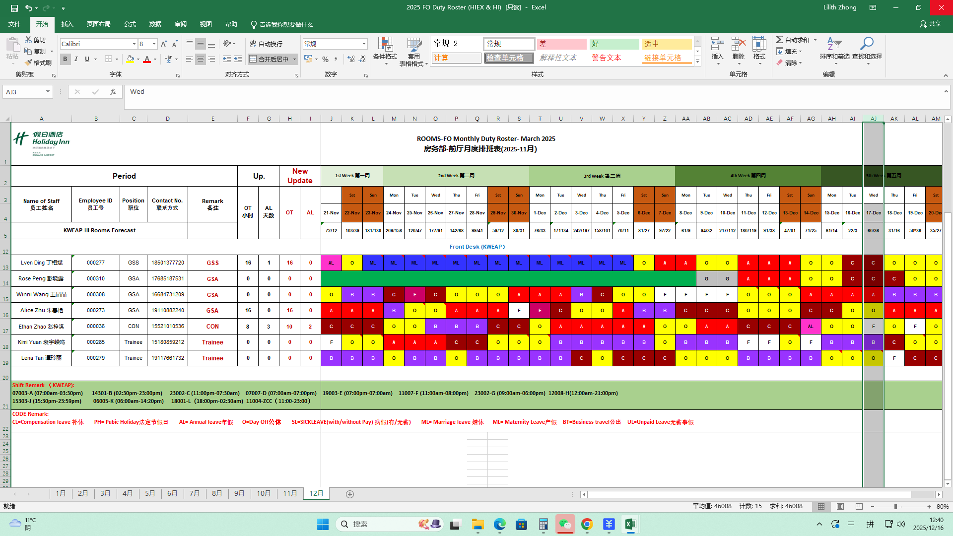Open Find and Select magnifier icon
This screenshot has width=953, height=536.
point(867,45)
